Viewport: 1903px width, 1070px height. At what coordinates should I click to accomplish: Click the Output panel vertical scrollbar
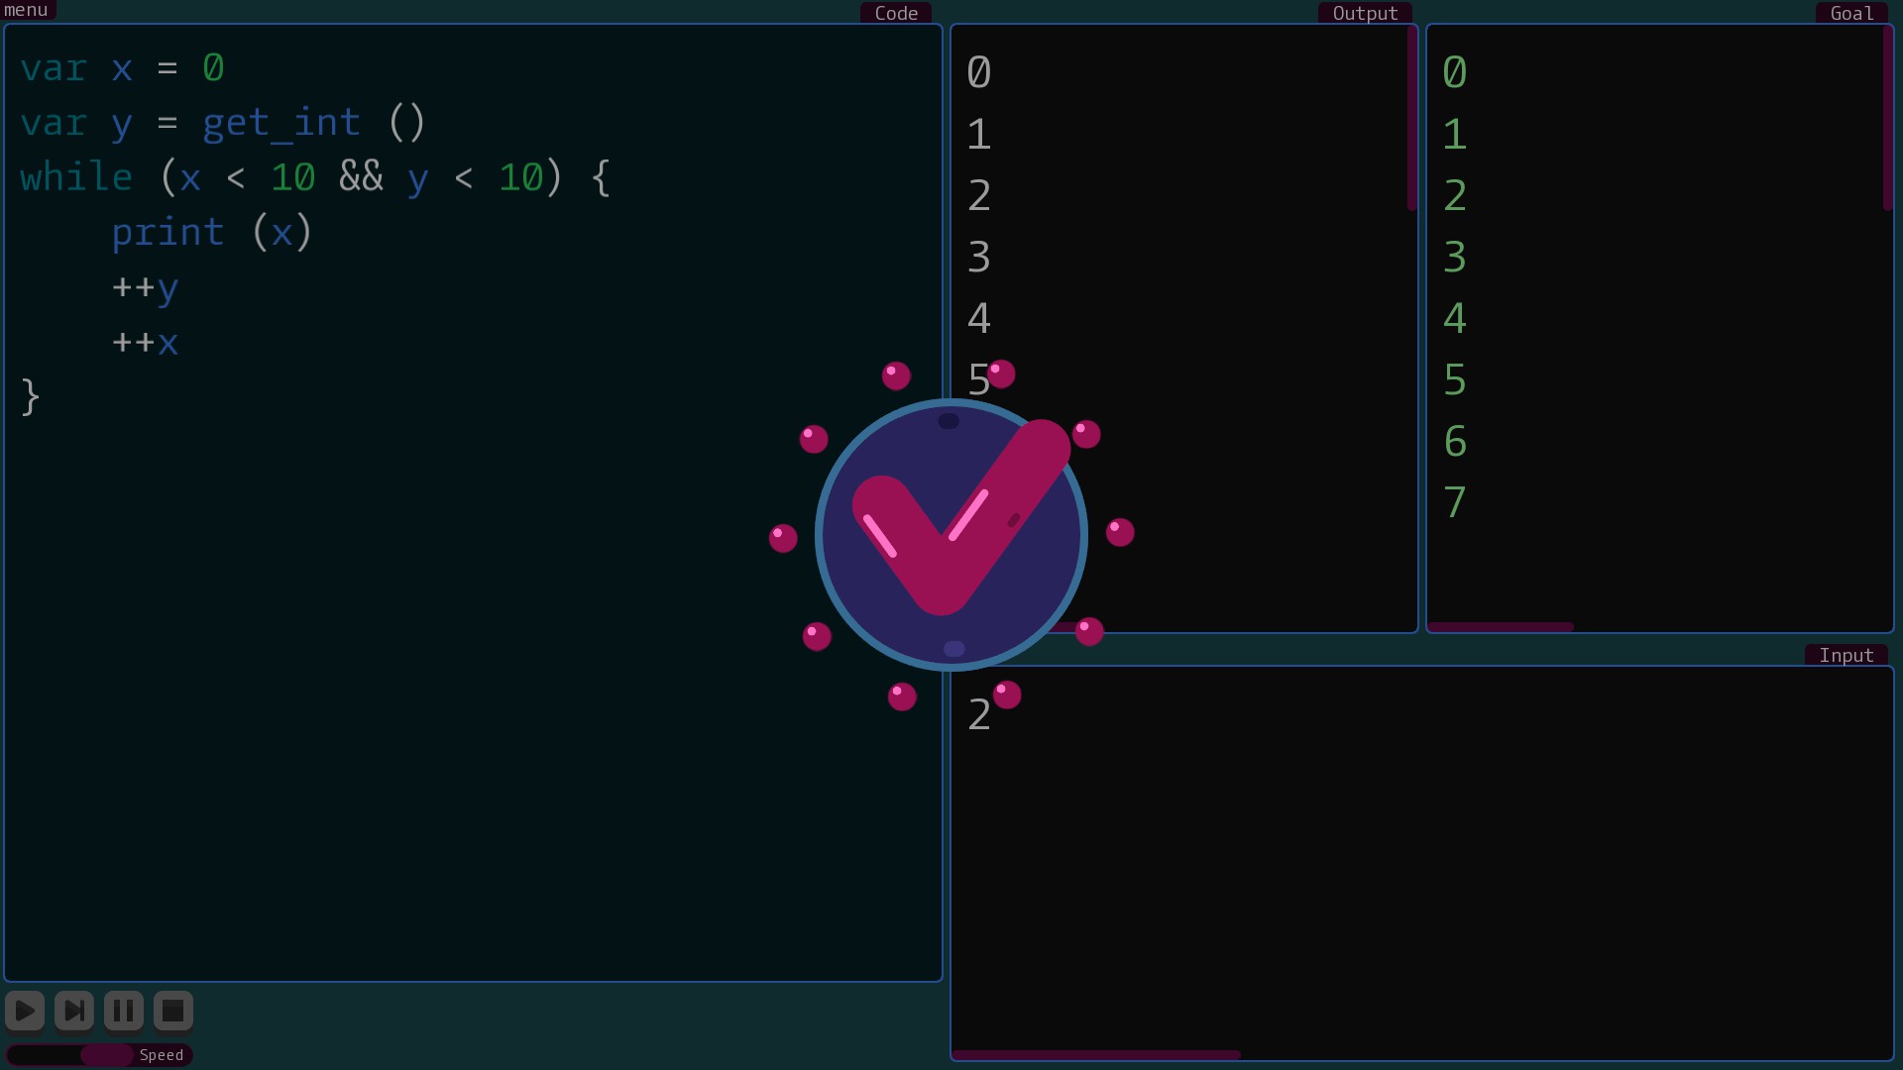click(1411, 119)
